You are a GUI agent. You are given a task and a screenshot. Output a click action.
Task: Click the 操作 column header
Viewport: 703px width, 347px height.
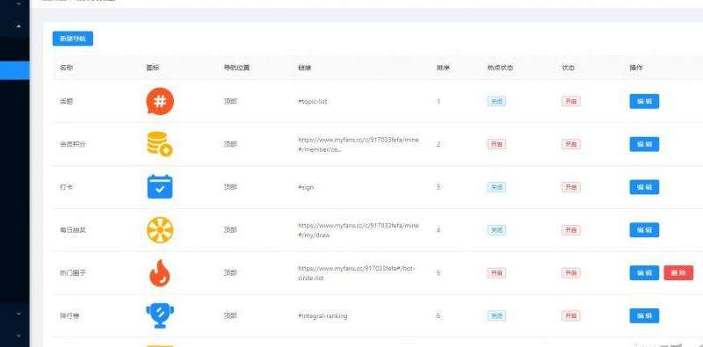636,69
